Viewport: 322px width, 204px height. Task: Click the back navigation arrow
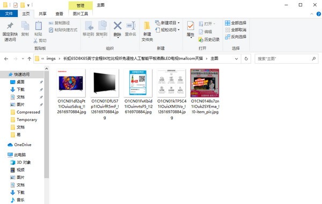click(6, 59)
